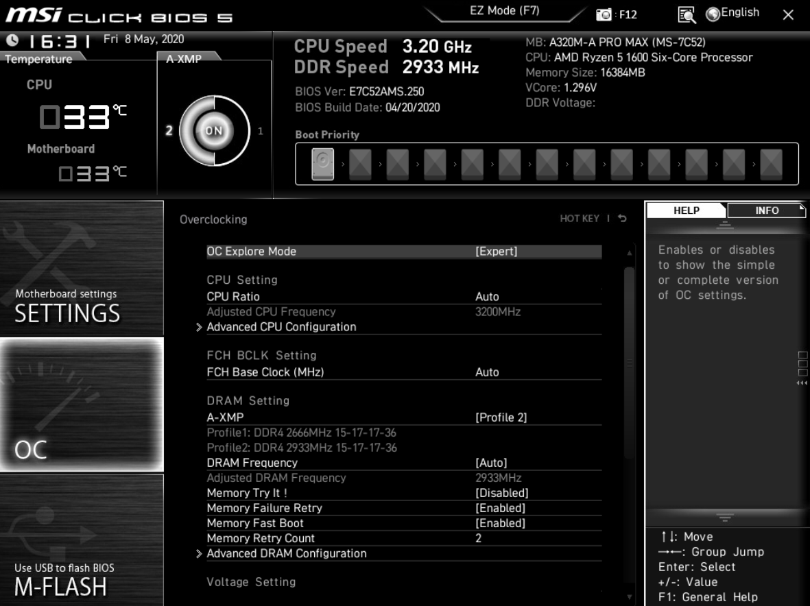The height and width of the screenshot is (606, 810).
Task: Select A-XMP profile number 2
Action: (169, 131)
